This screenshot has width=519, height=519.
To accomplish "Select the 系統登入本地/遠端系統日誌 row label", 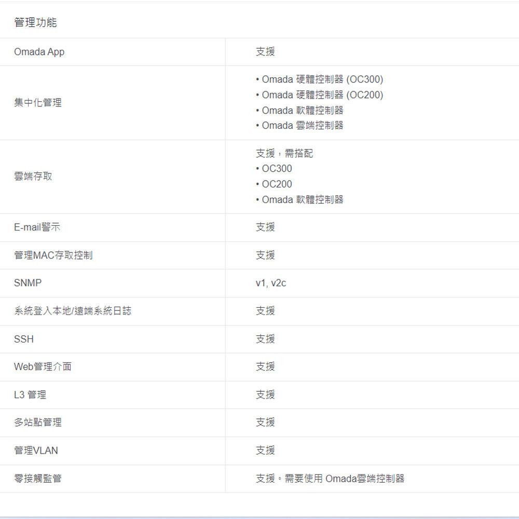I will tap(73, 311).
